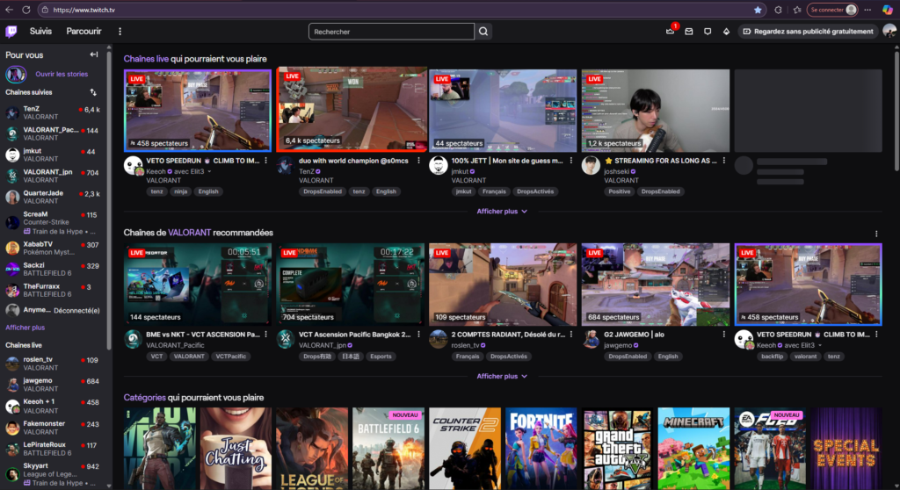
Task: Collapse the Pour vous sidebar arrow
Action: (x=93, y=54)
